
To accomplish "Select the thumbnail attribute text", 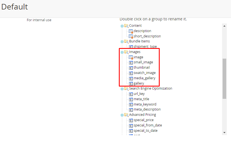I will coord(142,68).
